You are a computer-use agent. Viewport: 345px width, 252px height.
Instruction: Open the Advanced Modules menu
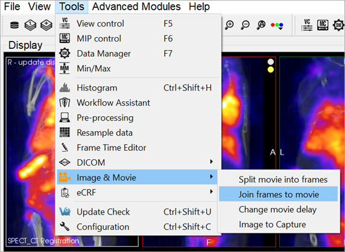point(136,7)
